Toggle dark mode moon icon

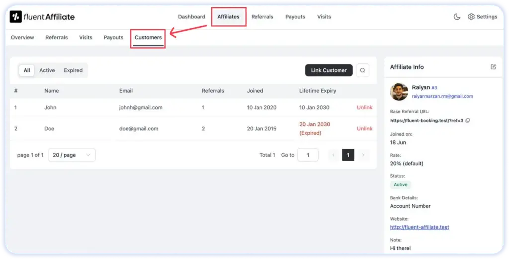[457, 17]
